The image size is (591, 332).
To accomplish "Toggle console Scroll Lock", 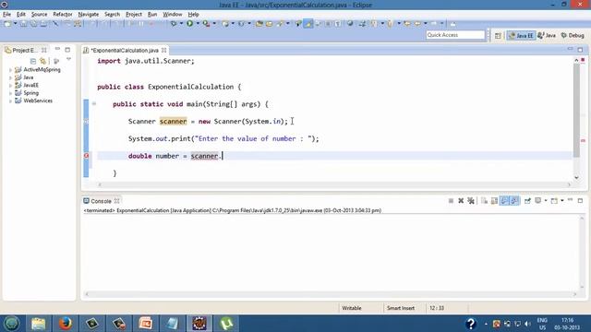I will tap(494, 201).
